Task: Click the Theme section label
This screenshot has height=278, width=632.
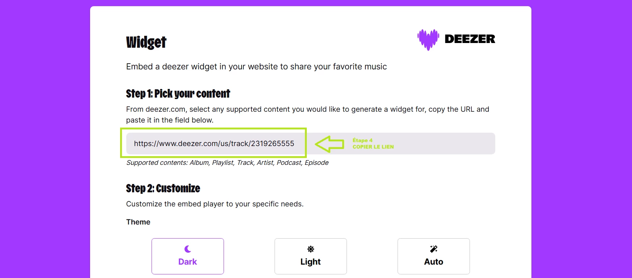Action: coord(138,222)
